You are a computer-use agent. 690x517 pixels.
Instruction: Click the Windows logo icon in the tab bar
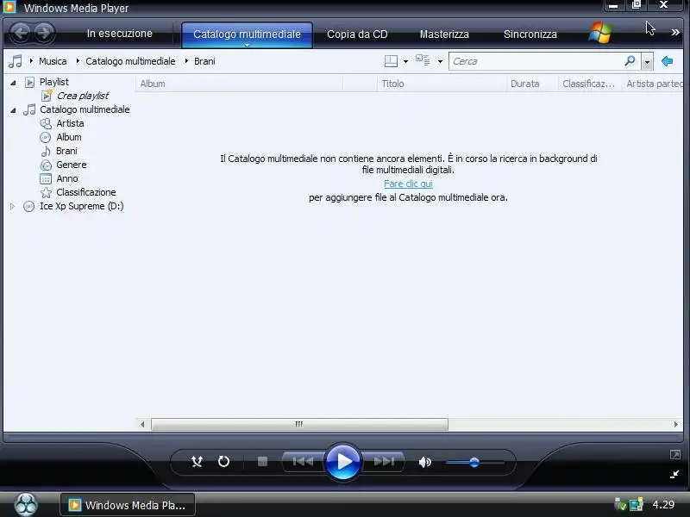coord(600,33)
